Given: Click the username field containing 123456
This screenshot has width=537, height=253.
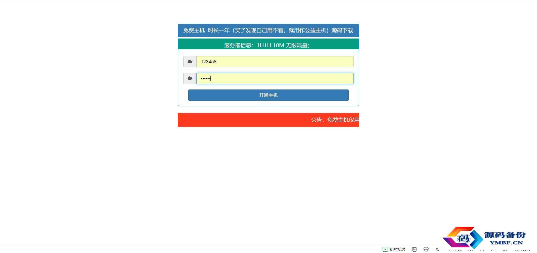Looking at the screenshot, I should [x=275, y=62].
